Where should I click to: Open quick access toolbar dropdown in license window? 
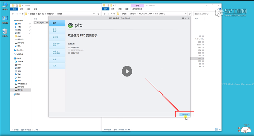[x=22, y=6]
